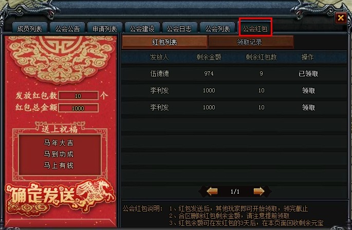
Task: Open the 申请列表 tab
Action: coord(105,29)
